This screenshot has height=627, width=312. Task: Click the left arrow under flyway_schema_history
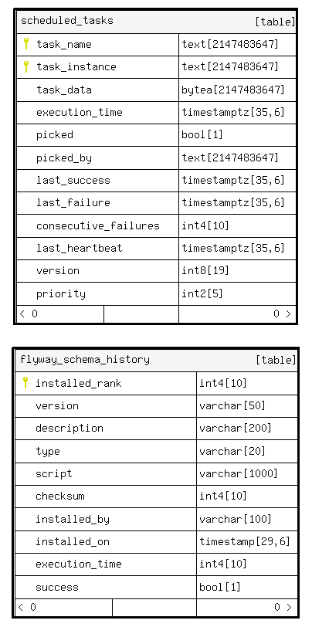coord(20,608)
